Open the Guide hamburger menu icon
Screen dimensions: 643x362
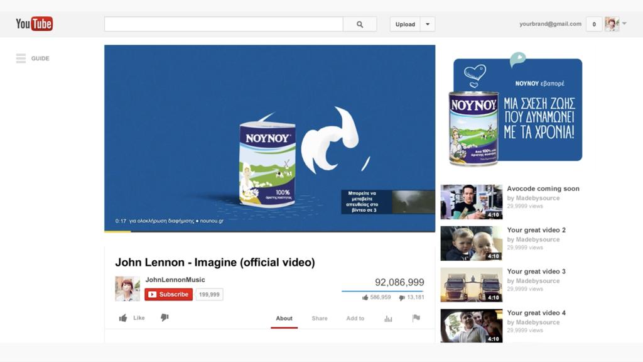(21, 58)
